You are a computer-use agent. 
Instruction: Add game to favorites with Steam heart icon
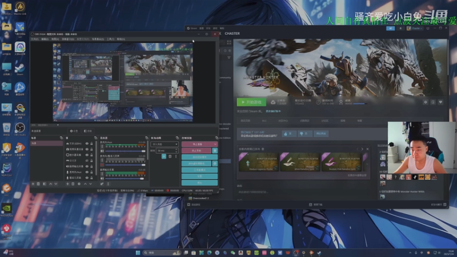(x=440, y=102)
